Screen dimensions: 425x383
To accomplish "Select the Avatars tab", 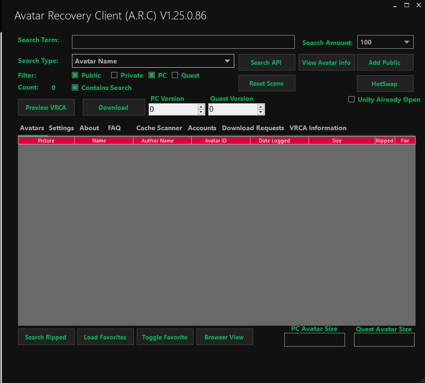I will [32, 128].
